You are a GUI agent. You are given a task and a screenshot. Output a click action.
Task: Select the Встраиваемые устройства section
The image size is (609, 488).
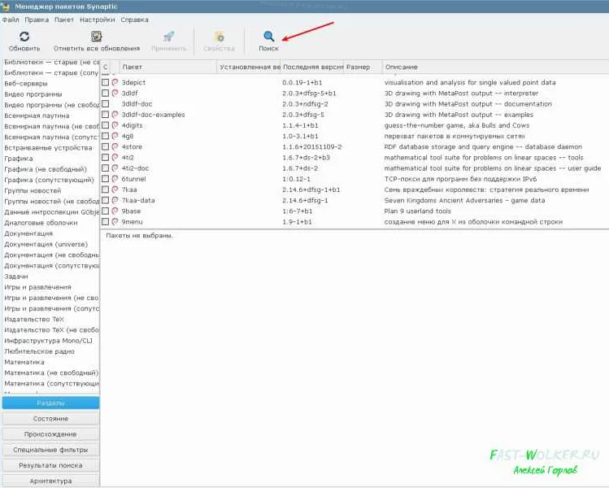point(48,148)
